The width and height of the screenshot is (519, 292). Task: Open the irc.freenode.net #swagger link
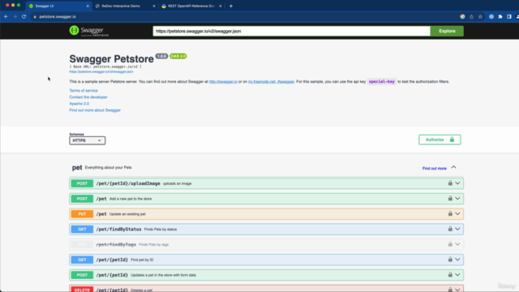pos(271,81)
